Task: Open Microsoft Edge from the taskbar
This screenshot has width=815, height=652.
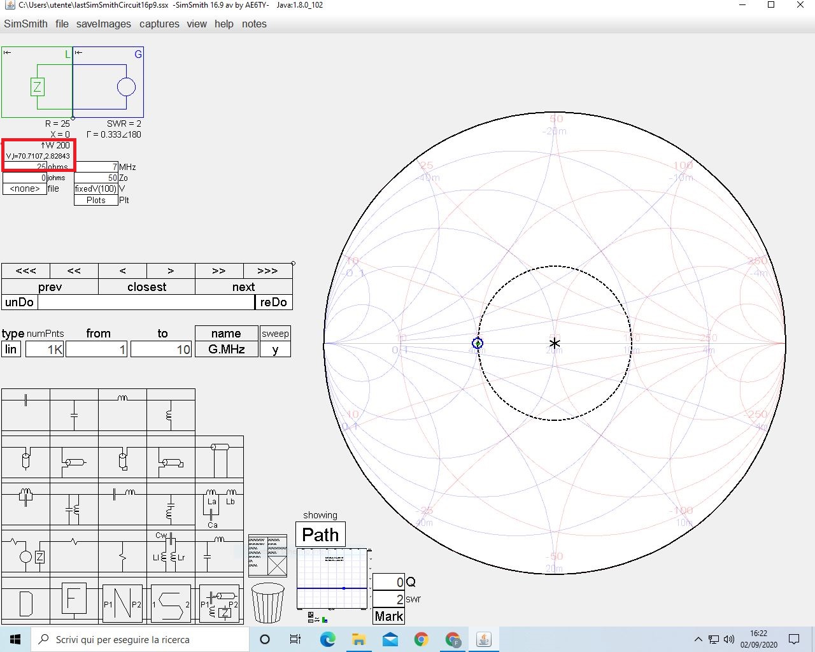Action: 327,639
